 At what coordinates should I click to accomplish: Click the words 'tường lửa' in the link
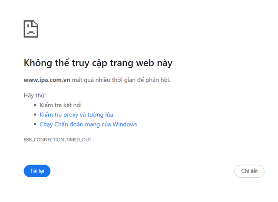[103, 115]
